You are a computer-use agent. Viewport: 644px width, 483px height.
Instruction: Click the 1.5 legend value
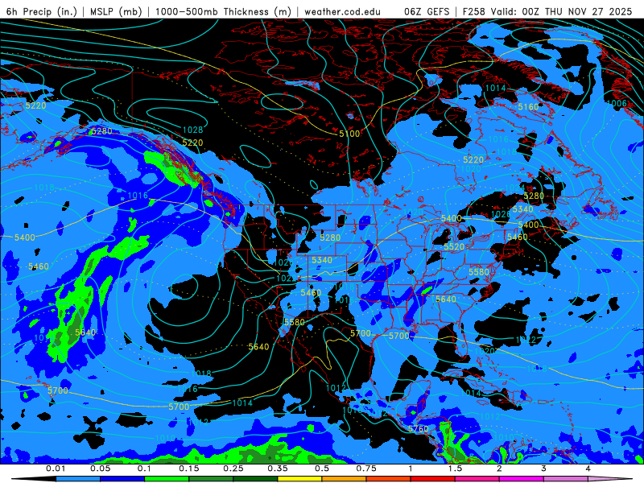(455, 469)
